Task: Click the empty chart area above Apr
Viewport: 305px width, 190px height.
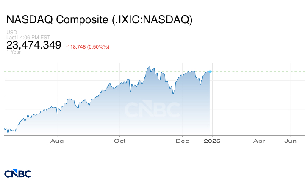Action: [x=259, y=101]
